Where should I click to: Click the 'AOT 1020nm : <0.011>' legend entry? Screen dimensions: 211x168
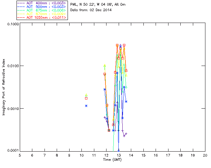click(42, 17)
